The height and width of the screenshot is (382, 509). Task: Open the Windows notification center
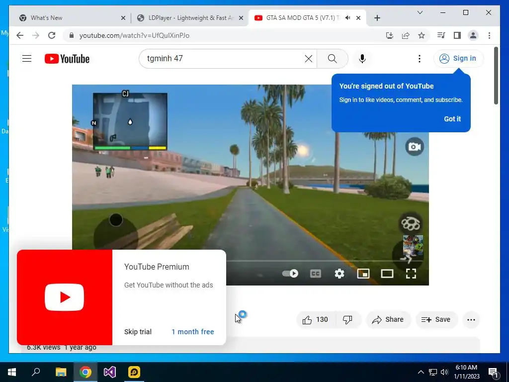(x=493, y=373)
